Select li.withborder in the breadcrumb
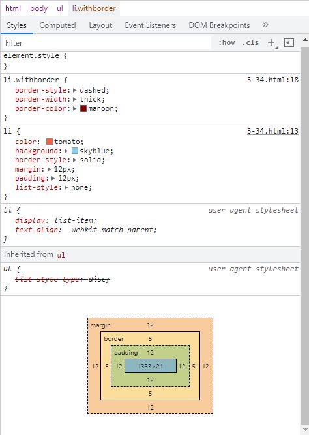Image resolution: width=309 pixels, height=435 pixels. coord(94,8)
